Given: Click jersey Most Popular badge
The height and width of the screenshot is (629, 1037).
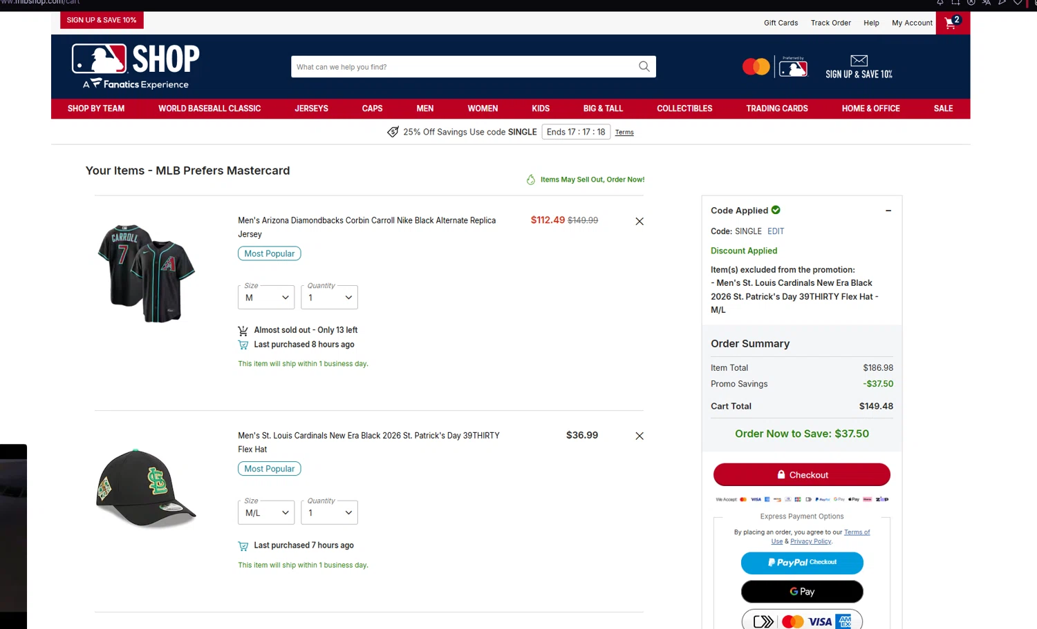Looking at the screenshot, I should pyautogui.click(x=270, y=253).
